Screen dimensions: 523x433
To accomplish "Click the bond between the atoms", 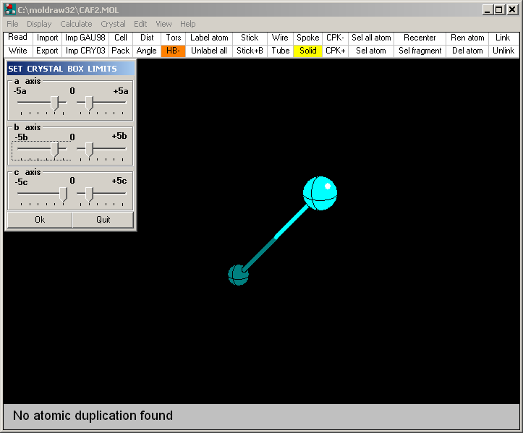I will tap(276, 238).
